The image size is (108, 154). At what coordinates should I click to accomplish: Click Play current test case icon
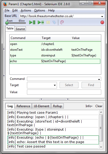(x=41, y=22)
